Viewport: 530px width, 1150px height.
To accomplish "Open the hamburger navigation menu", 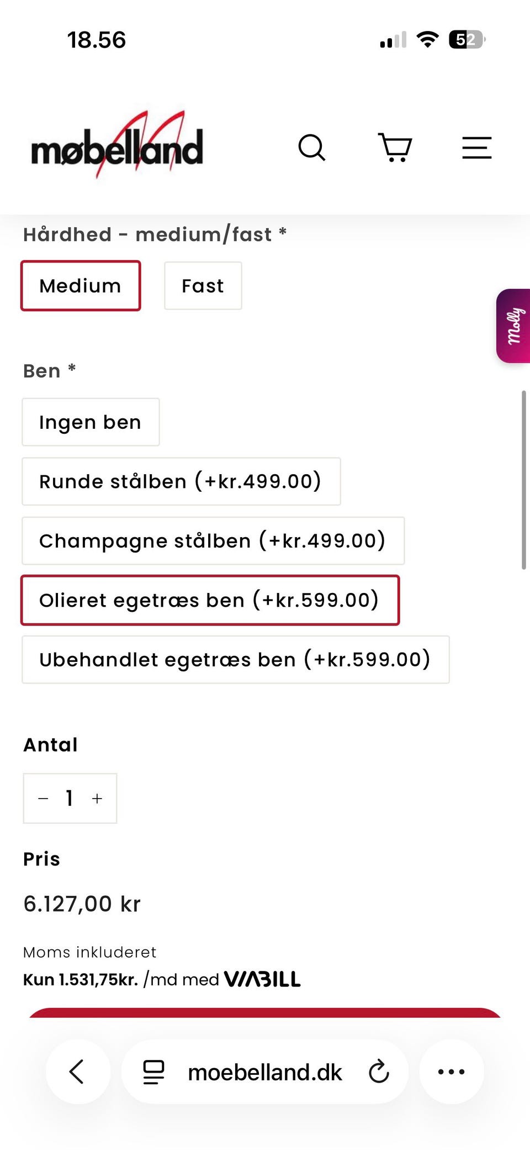I will coord(476,148).
